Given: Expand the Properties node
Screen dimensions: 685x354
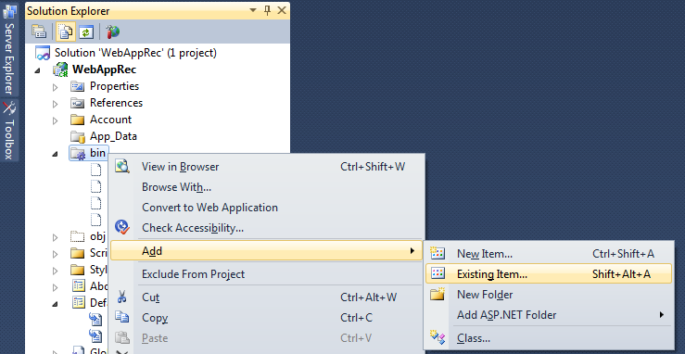Looking at the screenshot, I should click(x=55, y=87).
